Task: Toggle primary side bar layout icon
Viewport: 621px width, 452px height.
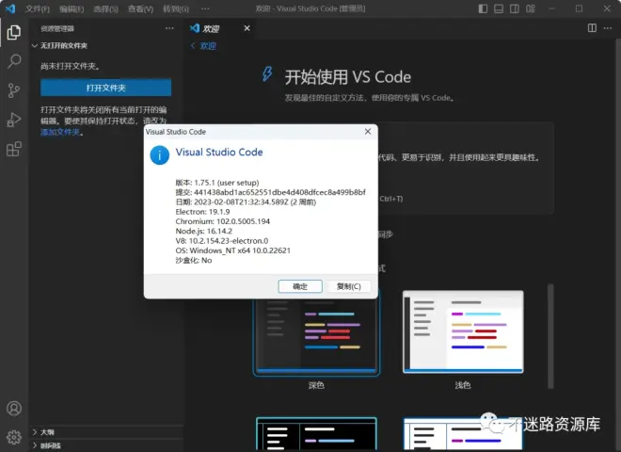Action: click(x=483, y=8)
